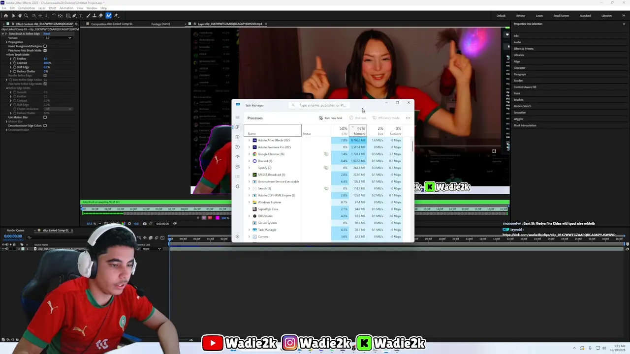Open Task Manager Settings gear

coord(237,236)
